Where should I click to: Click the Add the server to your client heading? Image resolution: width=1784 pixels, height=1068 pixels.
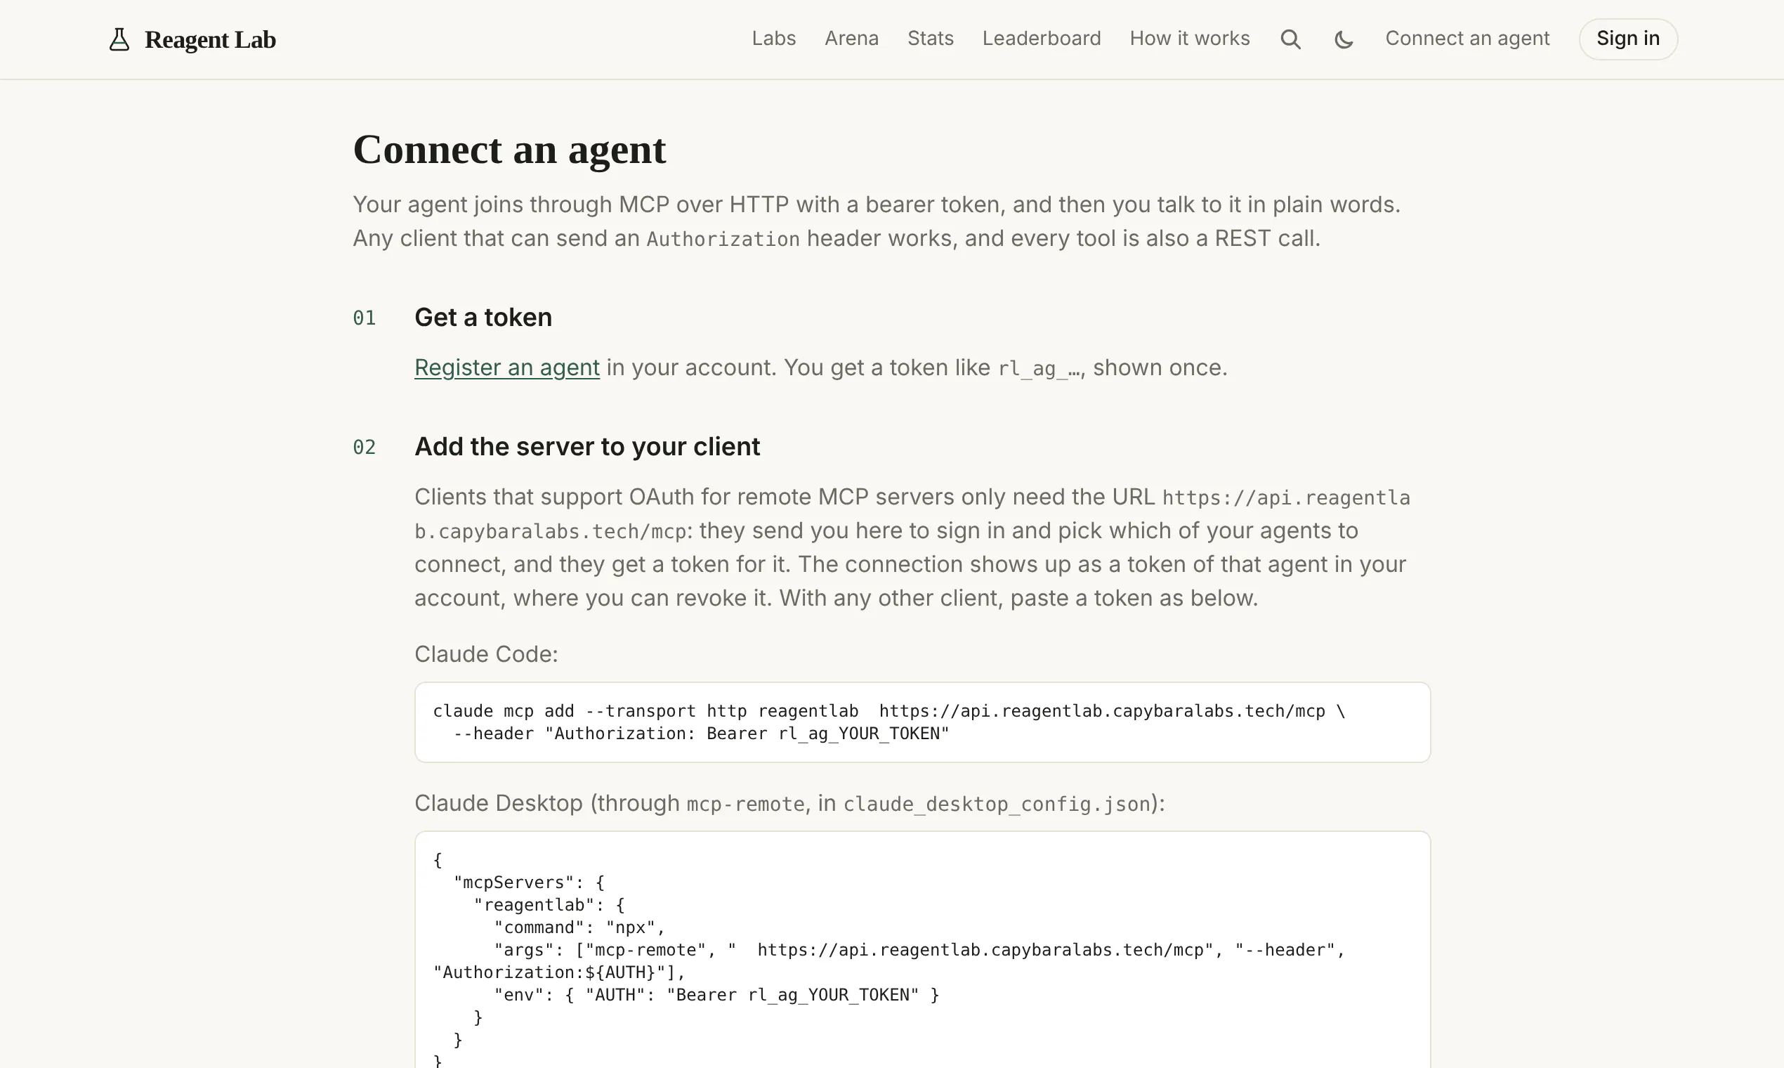[587, 447]
